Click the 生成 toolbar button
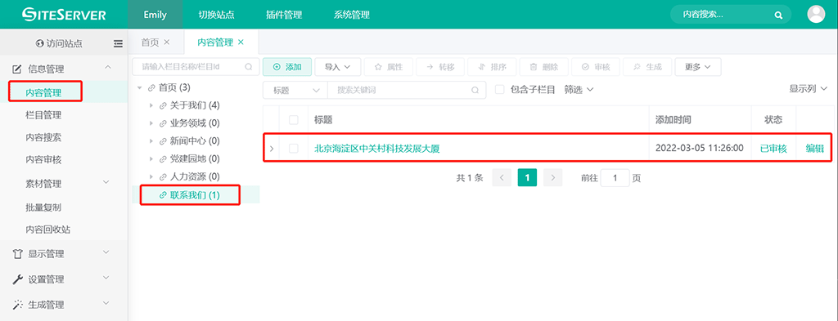The image size is (838, 321). click(x=648, y=67)
